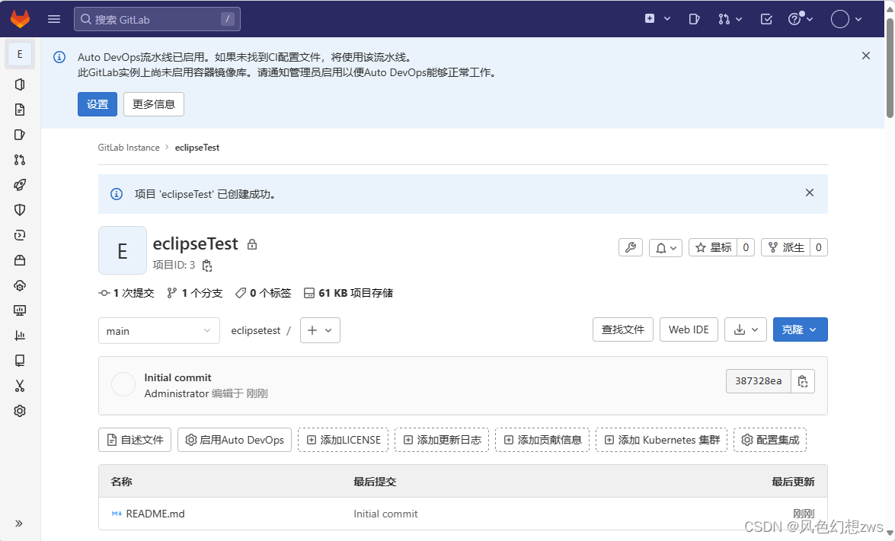Viewport: 895px width, 541px height.
Task: Open the security shield icon
Action: (20, 210)
